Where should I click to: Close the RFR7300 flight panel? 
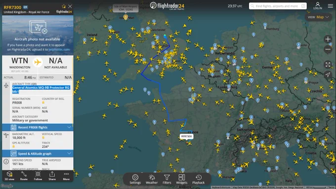(x=70, y=6)
